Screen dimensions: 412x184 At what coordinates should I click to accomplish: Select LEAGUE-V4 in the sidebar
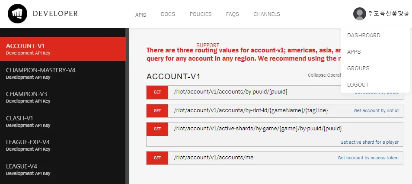tap(63, 170)
